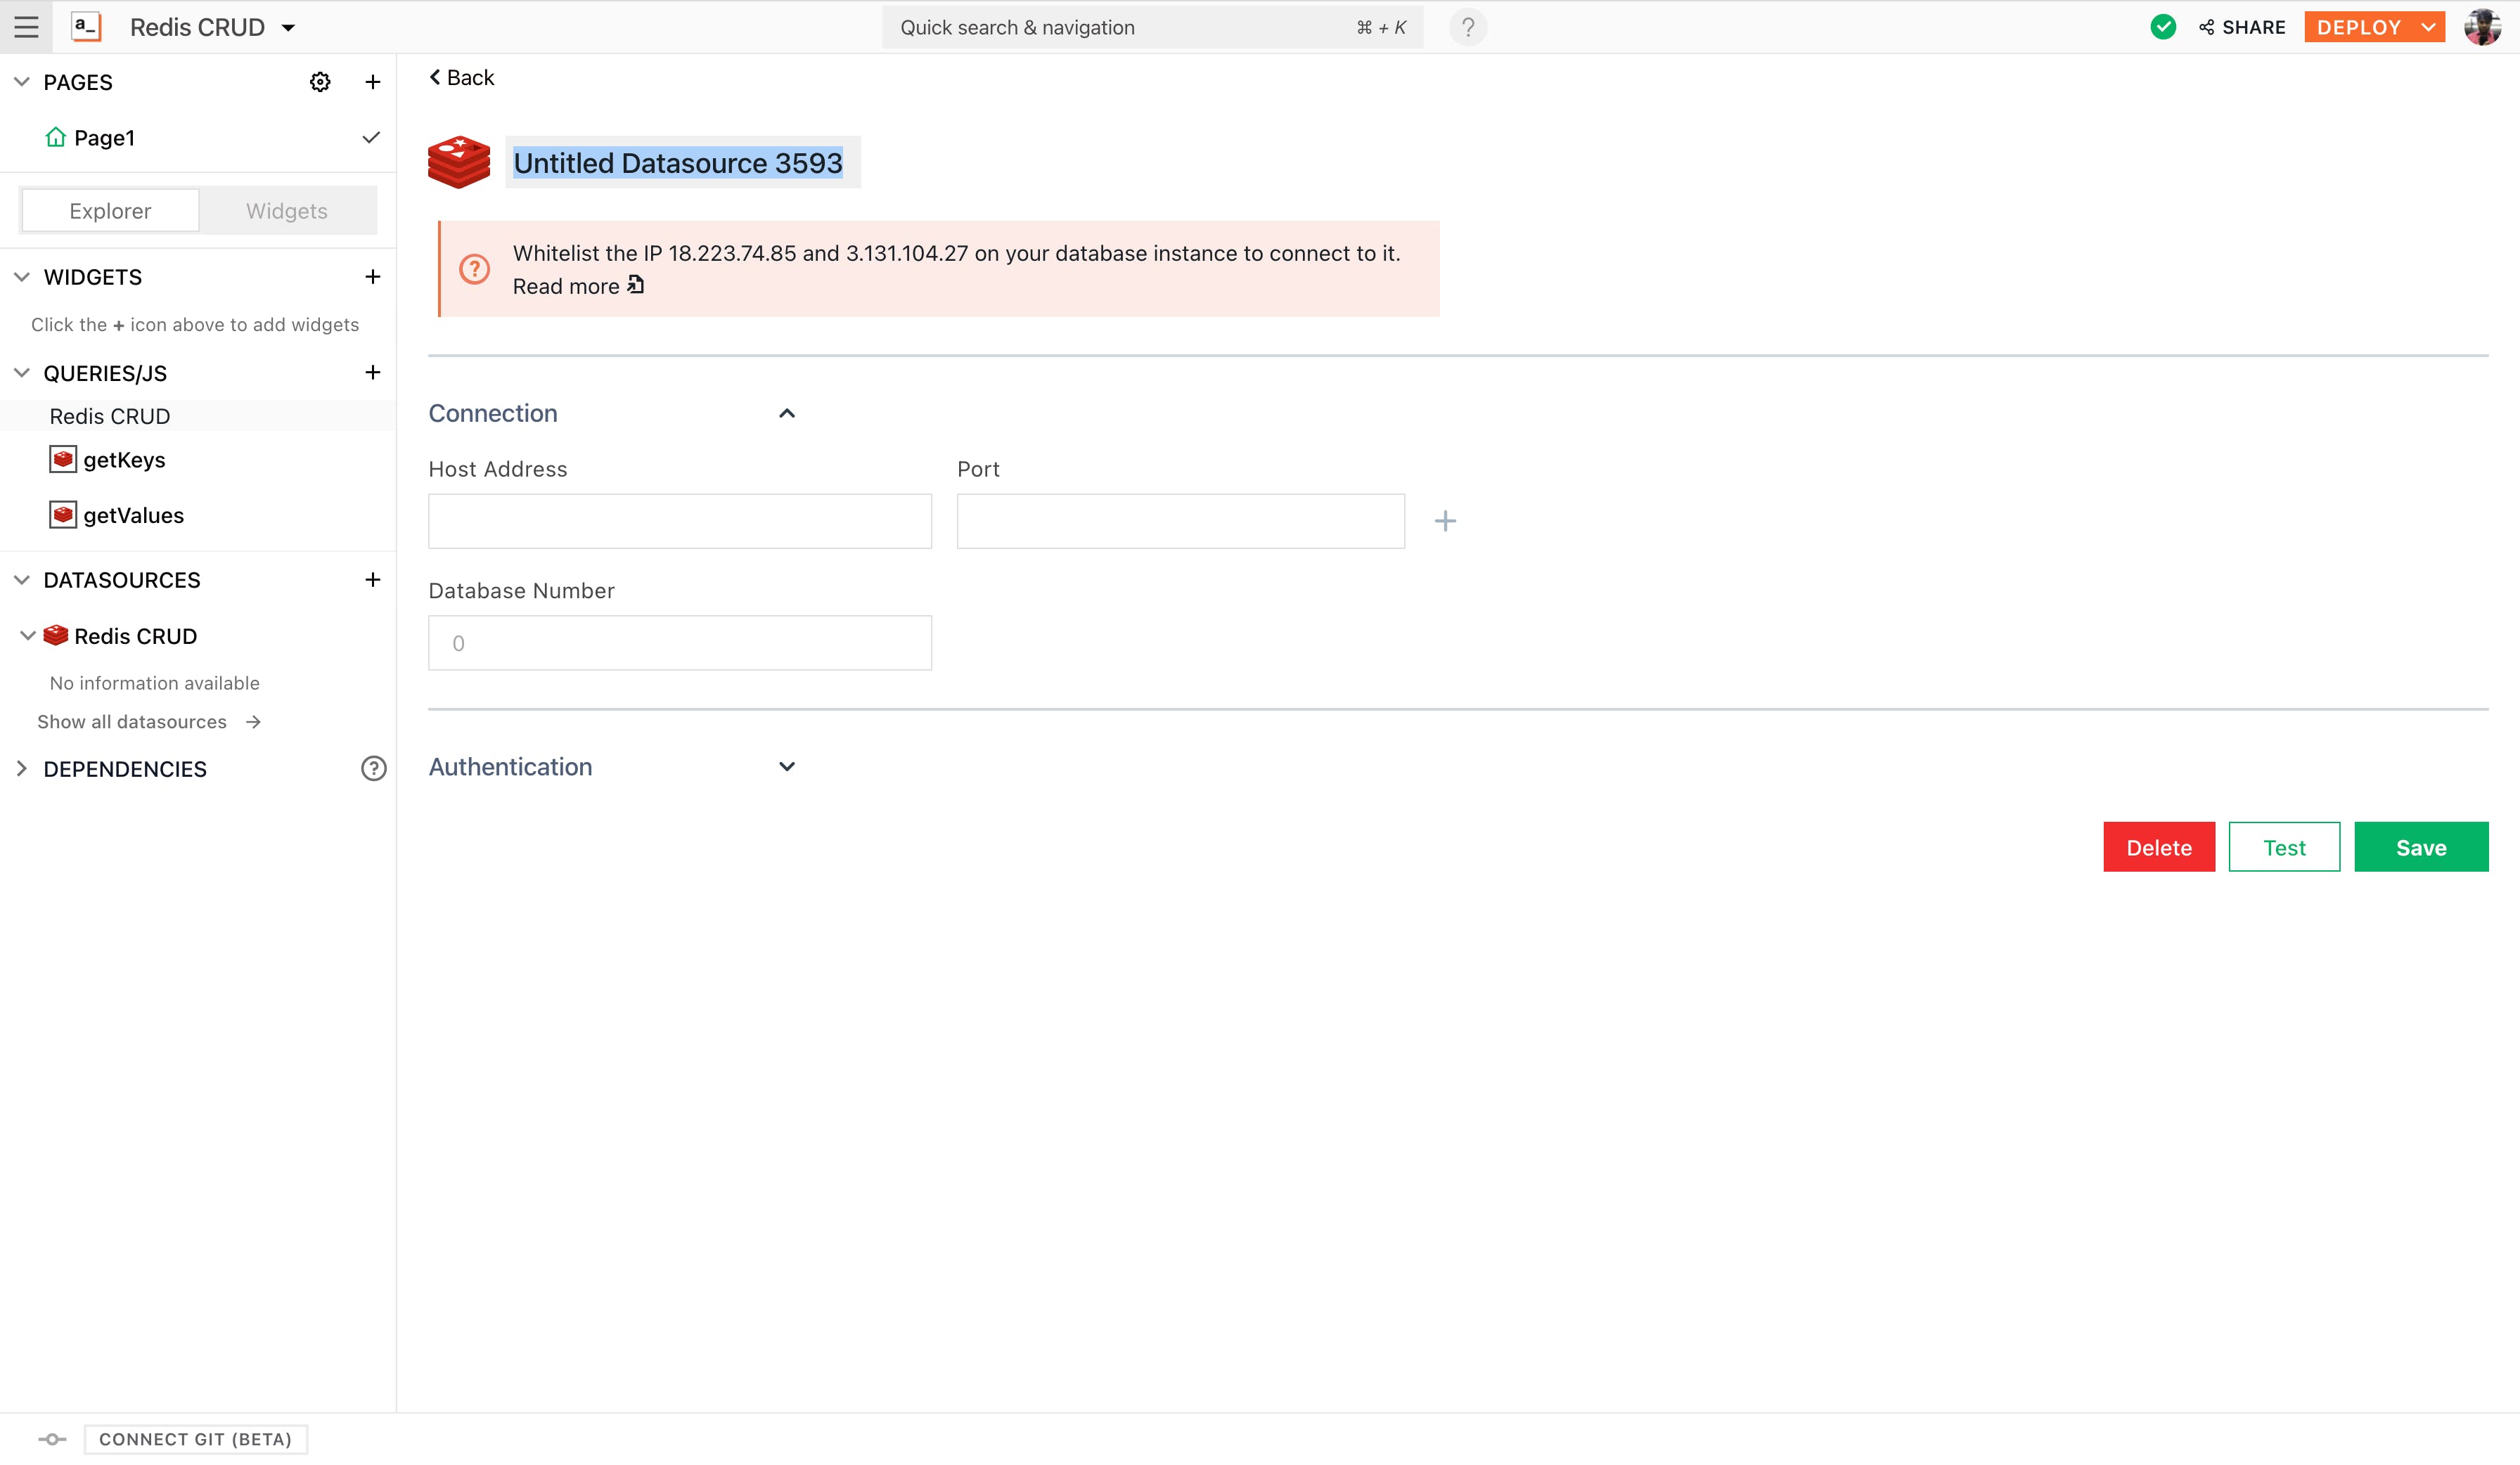Expand the DEPENDENCIES section
The width and height of the screenshot is (2520, 1465).
22,768
